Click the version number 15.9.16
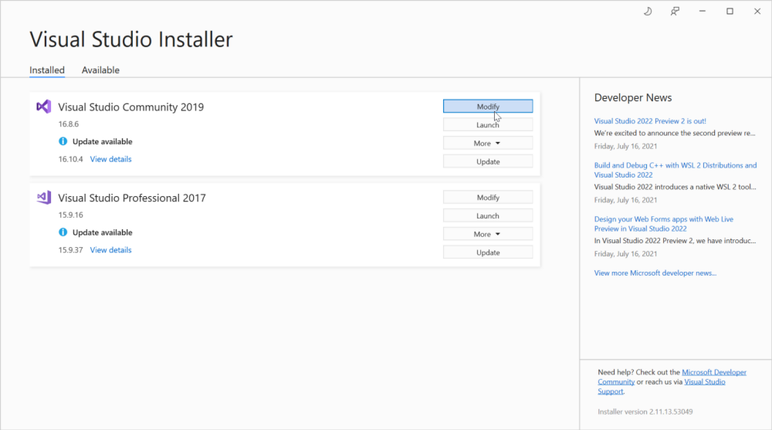772x430 pixels. (70, 215)
